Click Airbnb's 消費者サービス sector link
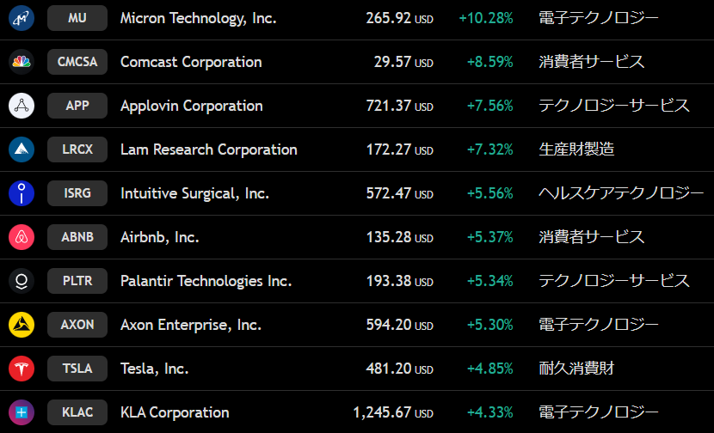 [591, 237]
